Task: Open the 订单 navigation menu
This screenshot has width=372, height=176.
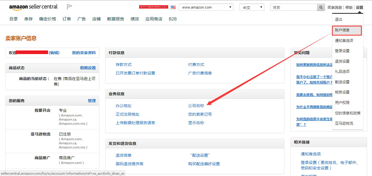Action: (x=67, y=19)
